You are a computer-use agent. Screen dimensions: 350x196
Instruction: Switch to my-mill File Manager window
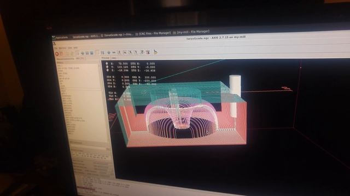192,32
